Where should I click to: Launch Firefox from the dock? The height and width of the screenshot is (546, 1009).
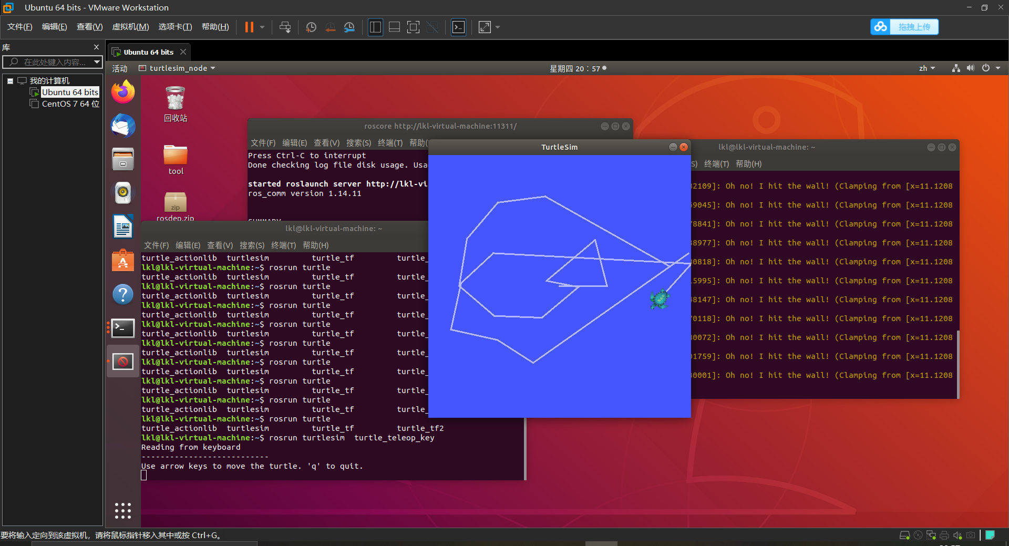pyautogui.click(x=123, y=92)
